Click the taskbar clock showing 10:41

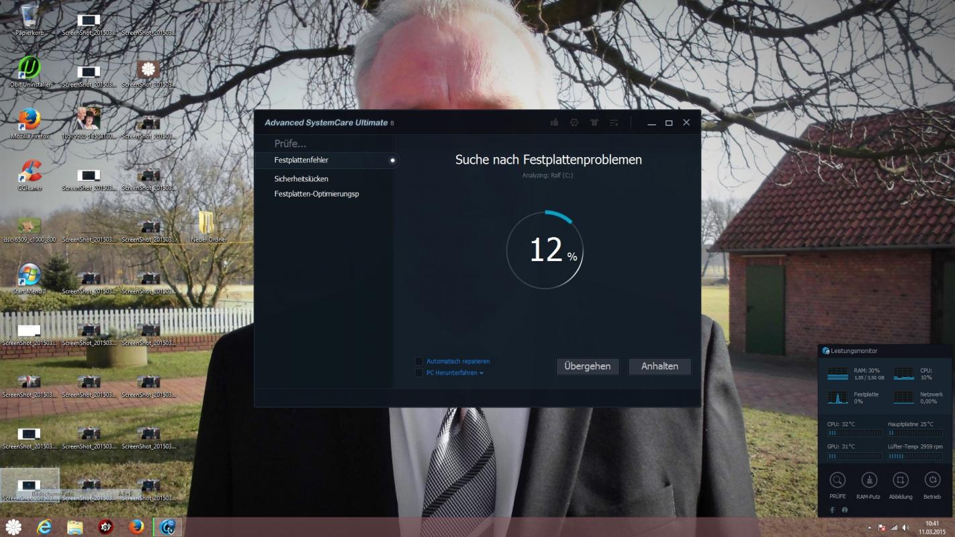tap(932, 527)
